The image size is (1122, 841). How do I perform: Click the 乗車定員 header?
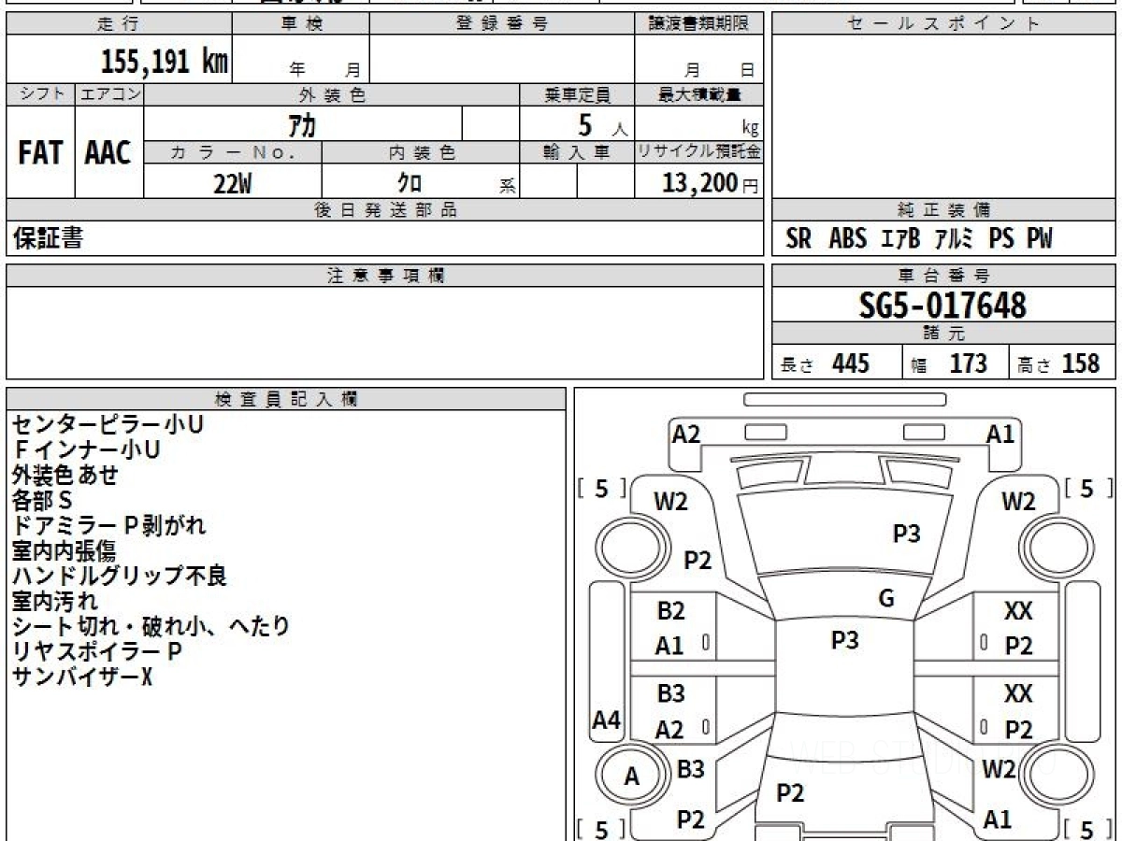coord(577,94)
